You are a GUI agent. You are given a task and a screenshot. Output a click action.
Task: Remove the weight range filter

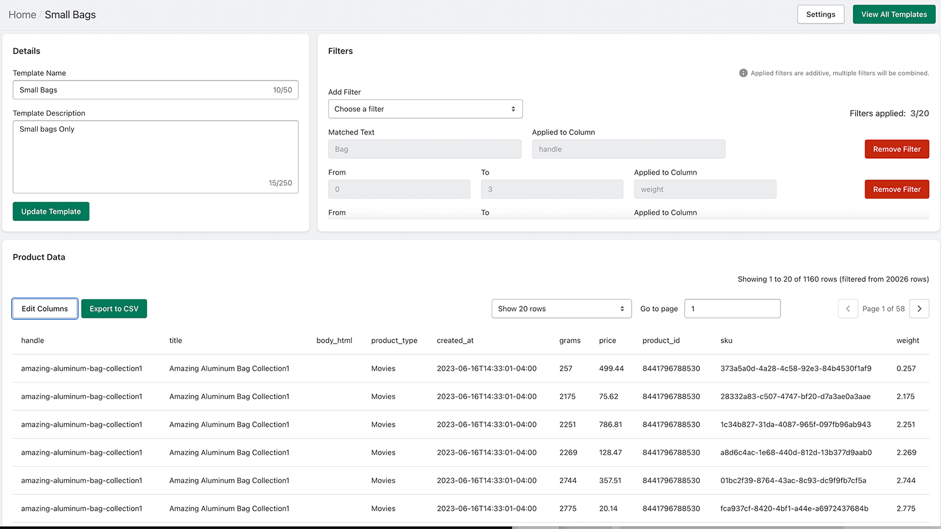[896, 189]
